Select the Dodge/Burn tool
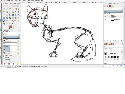125x94 pixels. coord(13,23)
